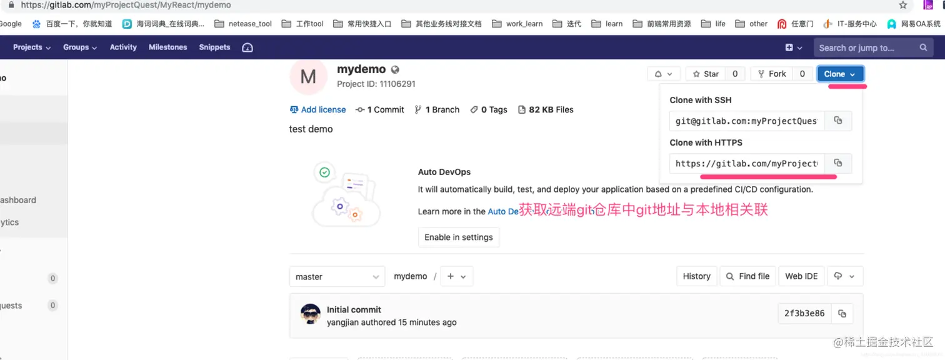
Task: Select the HTTPS clone URL field
Action: point(747,163)
